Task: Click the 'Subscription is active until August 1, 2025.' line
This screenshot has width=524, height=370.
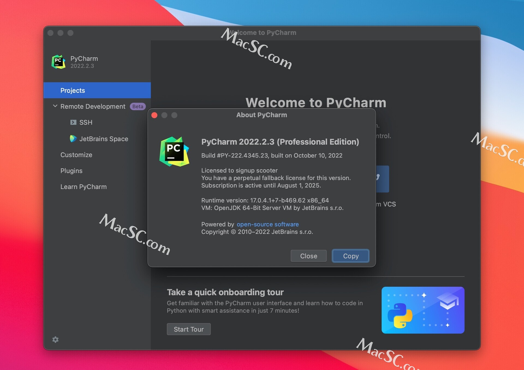Action: pos(261,186)
